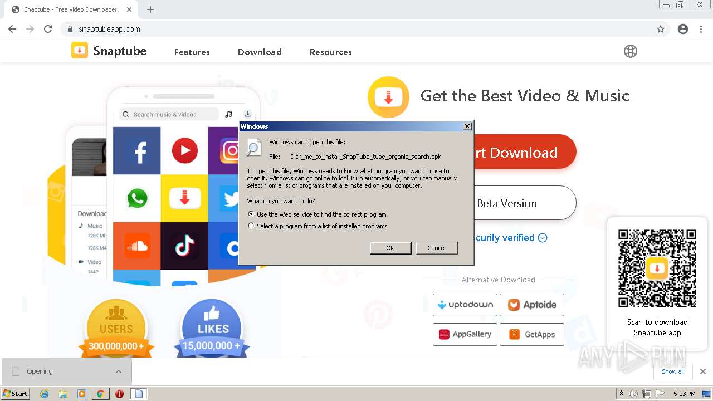Click the TikTok tile in phone mockup
The height and width of the screenshot is (401, 713).
click(x=184, y=246)
